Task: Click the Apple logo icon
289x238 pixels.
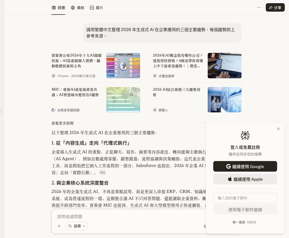Action: [x=230, y=179]
